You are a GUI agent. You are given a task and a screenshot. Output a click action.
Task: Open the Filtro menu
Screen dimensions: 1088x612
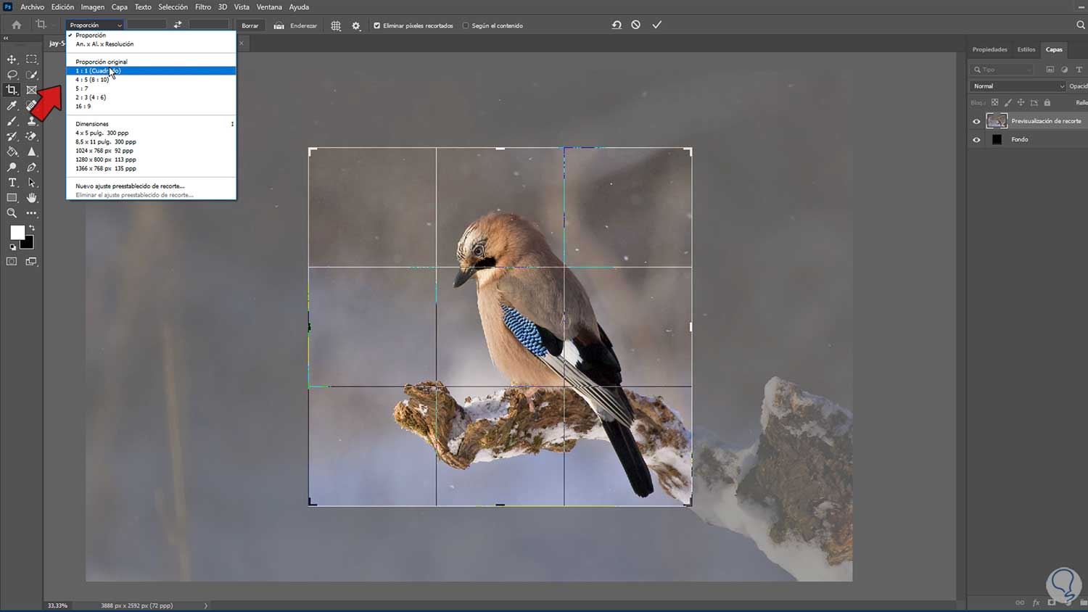tap(202, 7)
